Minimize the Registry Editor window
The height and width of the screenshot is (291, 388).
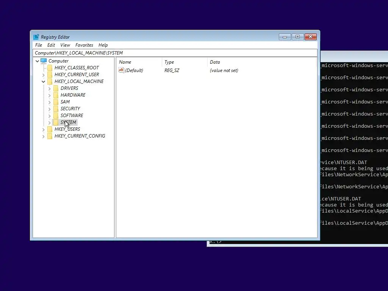(285, 37)
